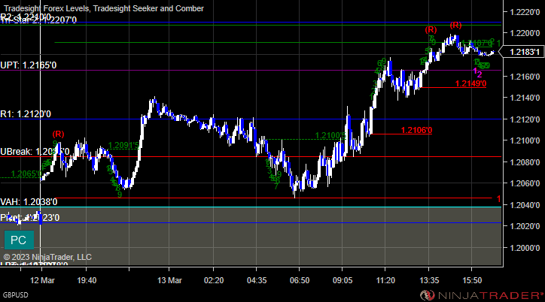The width and height of the screenshot is (545, 302).
Task: Click the red 1.2106'0 level label
Action: 416,130
